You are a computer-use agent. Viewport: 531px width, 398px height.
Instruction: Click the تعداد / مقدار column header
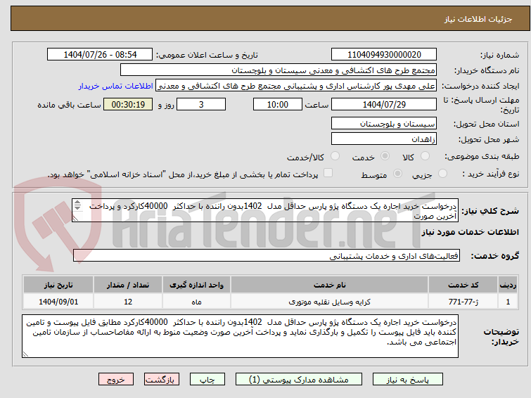pyautogui.click(x=128, y=285)
